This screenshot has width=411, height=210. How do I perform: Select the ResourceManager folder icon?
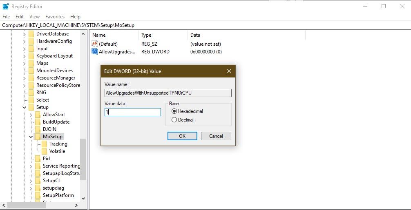pyautogui.click(x=31, y=77)
